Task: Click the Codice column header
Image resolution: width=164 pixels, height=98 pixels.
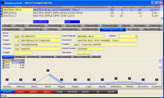Action: point(18,7)
